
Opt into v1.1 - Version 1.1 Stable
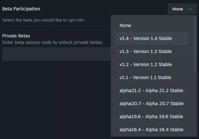point(145,77)
